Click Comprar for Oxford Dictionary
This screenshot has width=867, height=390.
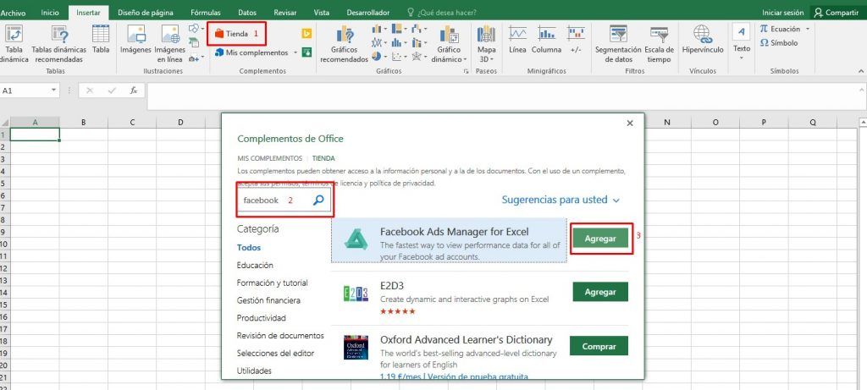click(599, 346)
